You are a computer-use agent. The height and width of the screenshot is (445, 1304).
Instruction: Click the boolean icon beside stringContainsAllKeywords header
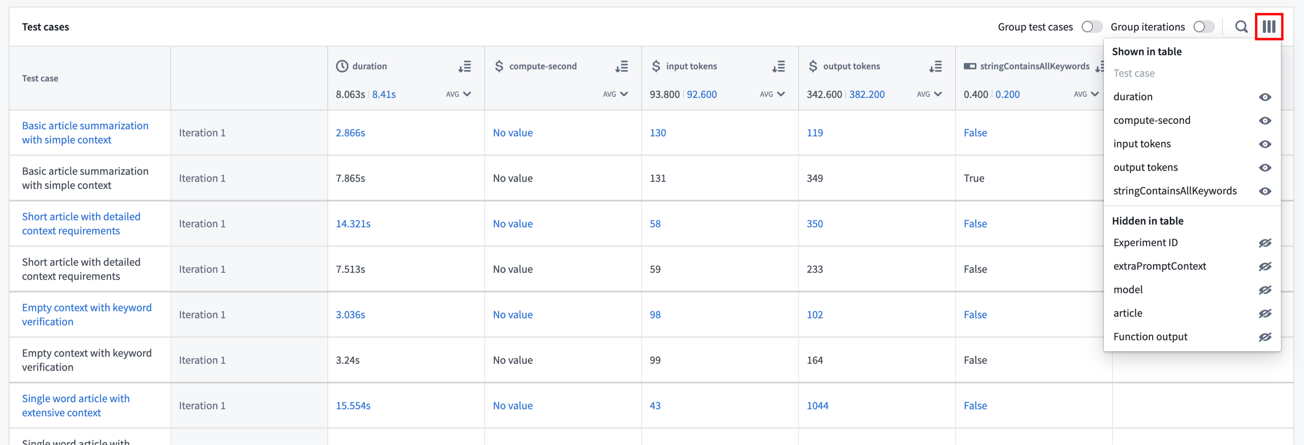pos(970,66)
